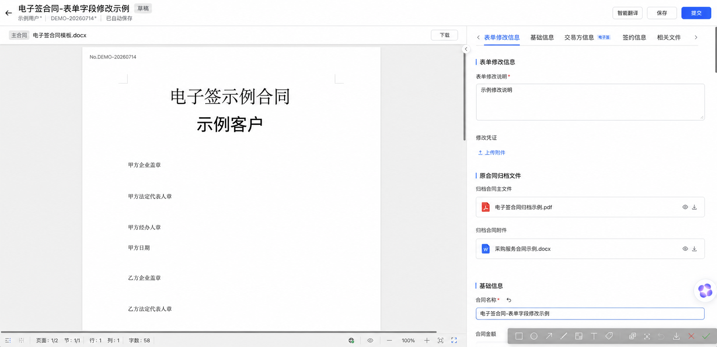Click the 乙方法定代表人章 line in document
This screenshot has width=717, height=347.
coord(150,309)
